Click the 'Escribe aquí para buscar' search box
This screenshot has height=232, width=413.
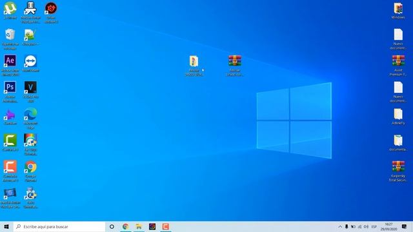pos(59,226)
